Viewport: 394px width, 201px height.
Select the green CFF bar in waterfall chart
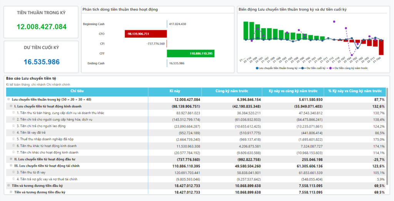click(x=190, y=53)
